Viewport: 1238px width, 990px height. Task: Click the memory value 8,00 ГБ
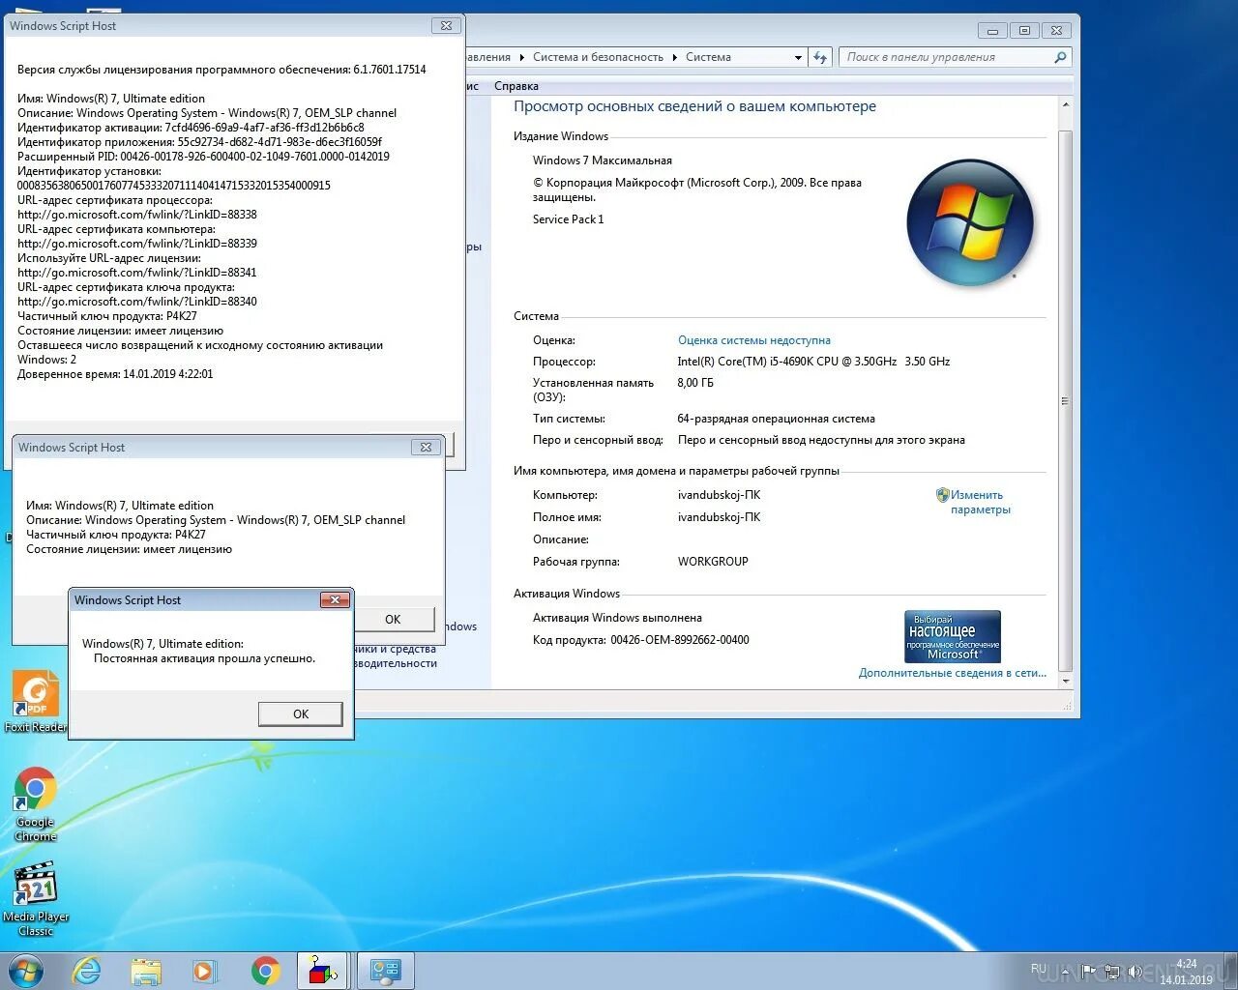pos(695,383)
